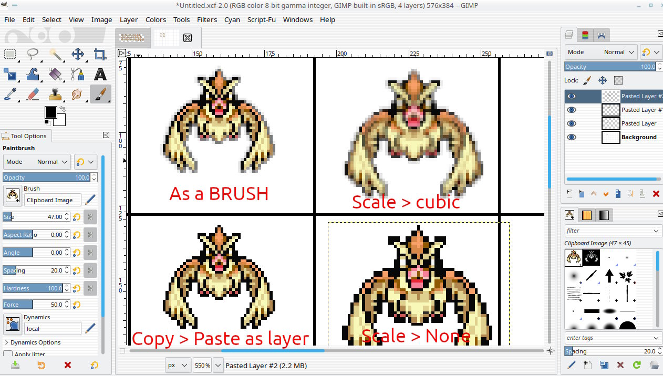
Task: Select the Unified Transform tool
Action: (11, 74)
